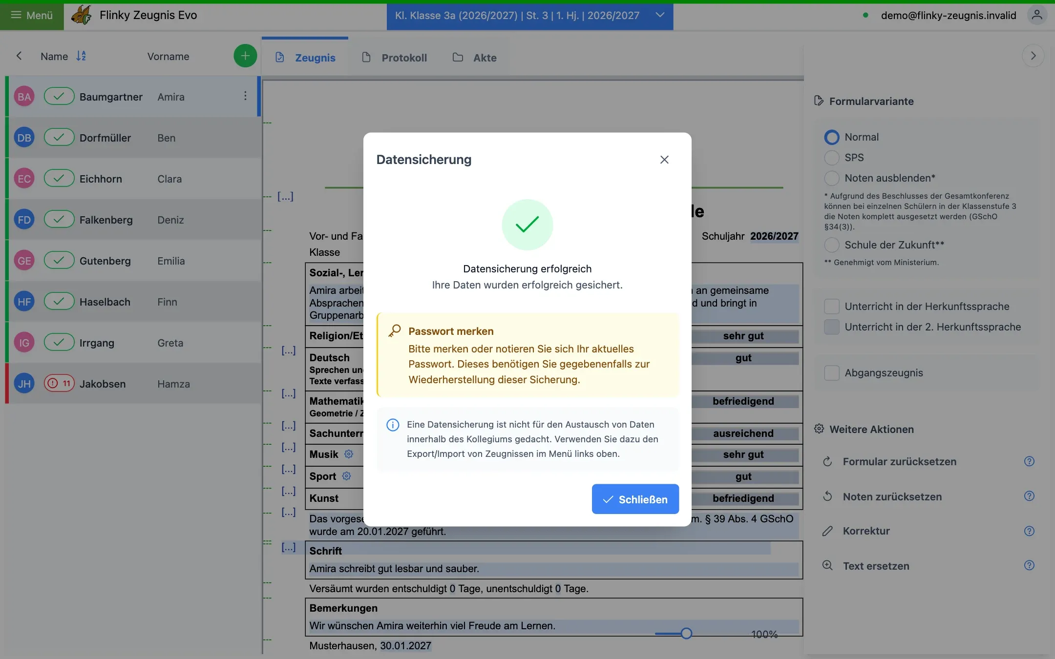Image resolution: width=1055 pixels, height=659 pixels.
Task: Enable the Abgangszeugnis checkbox
Action: [831, 372]
